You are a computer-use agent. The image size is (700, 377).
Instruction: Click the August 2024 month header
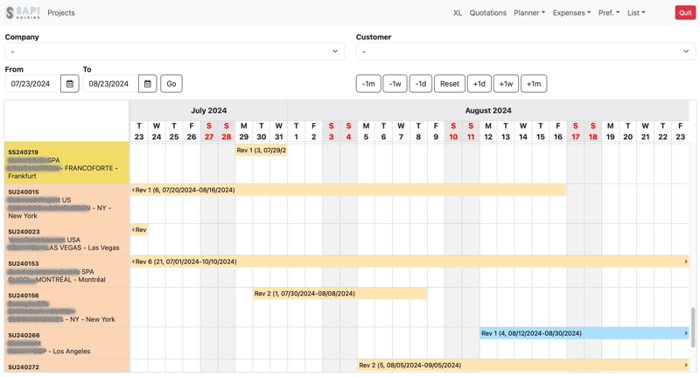coord(488,110)
